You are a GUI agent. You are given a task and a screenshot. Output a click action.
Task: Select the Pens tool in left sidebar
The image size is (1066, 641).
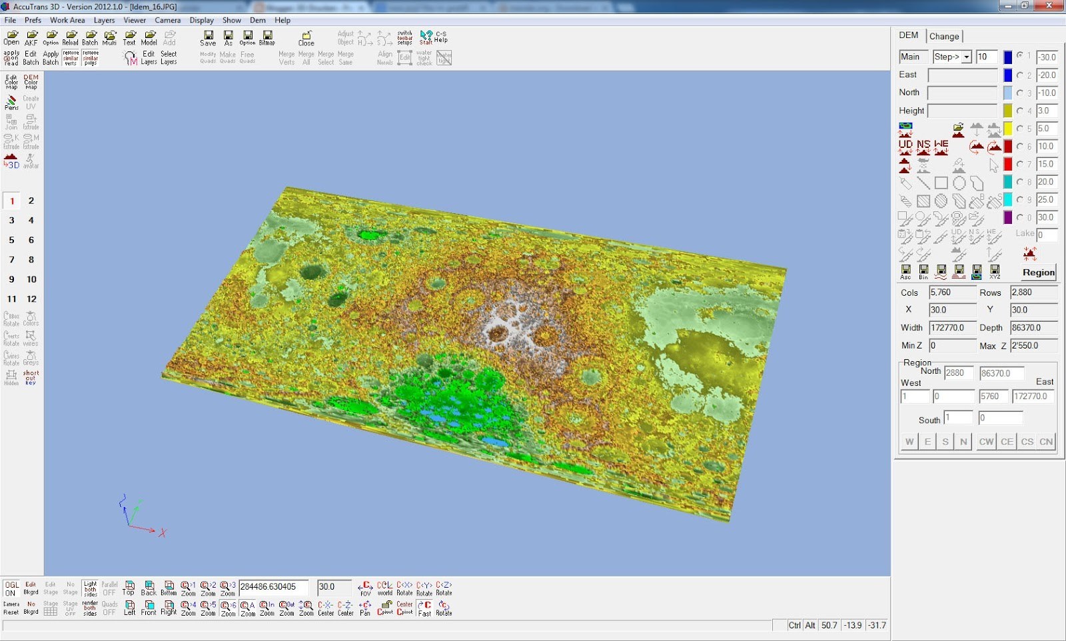point(11,103)
